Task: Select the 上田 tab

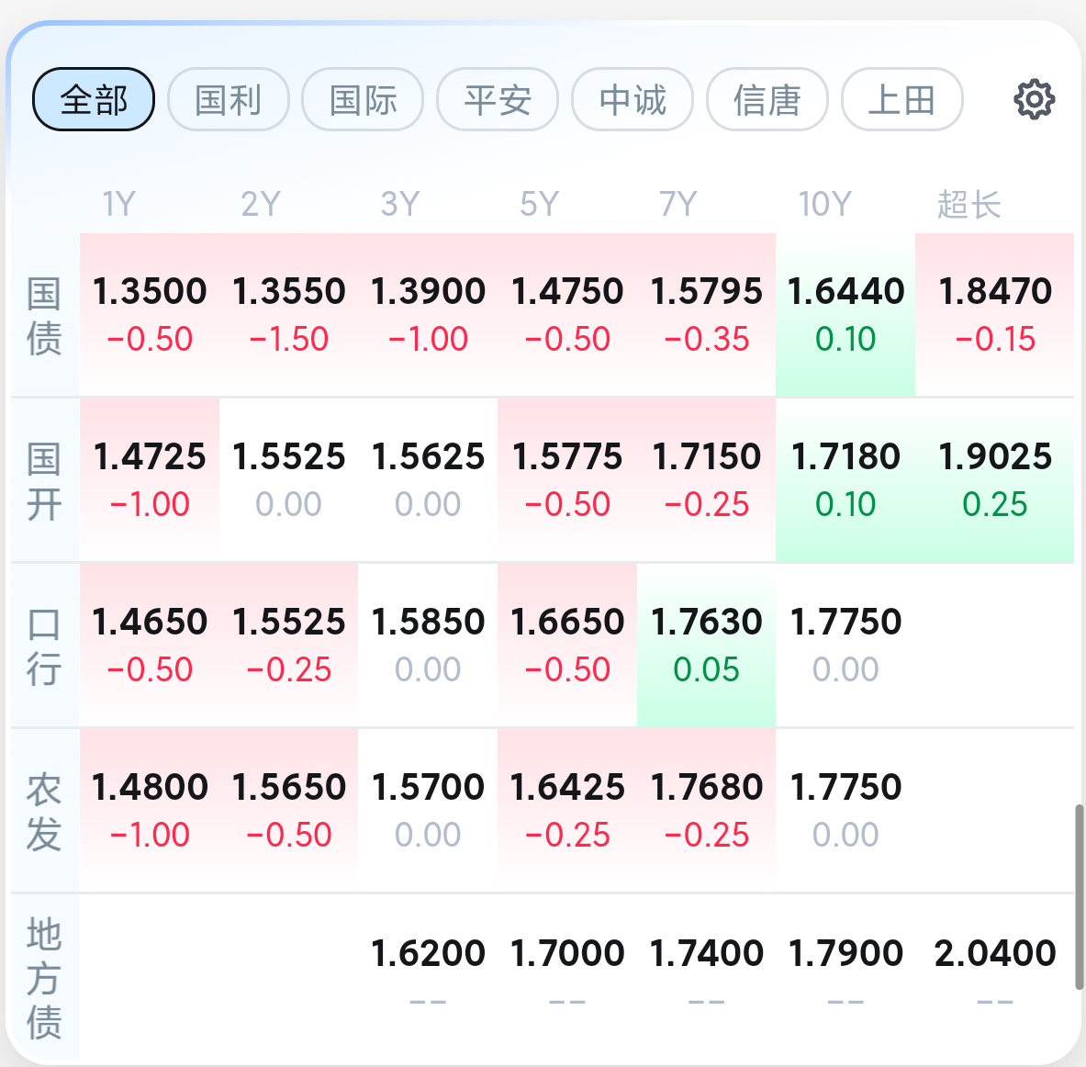Action: click(901, 100)
